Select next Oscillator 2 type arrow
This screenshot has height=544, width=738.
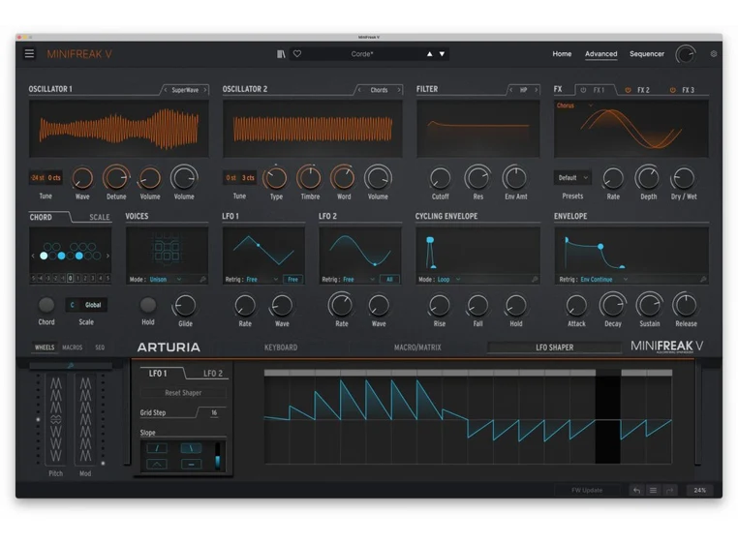399,90
